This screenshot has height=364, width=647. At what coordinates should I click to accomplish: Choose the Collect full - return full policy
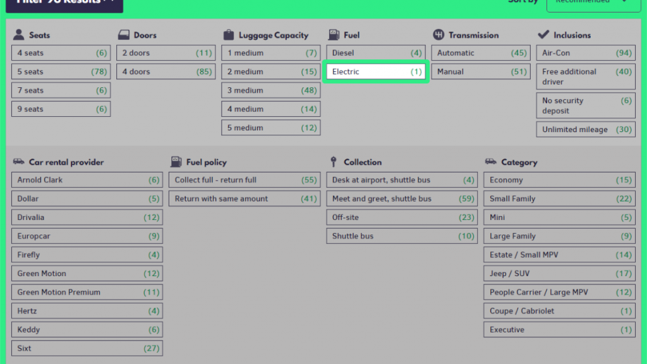point(245,180)
